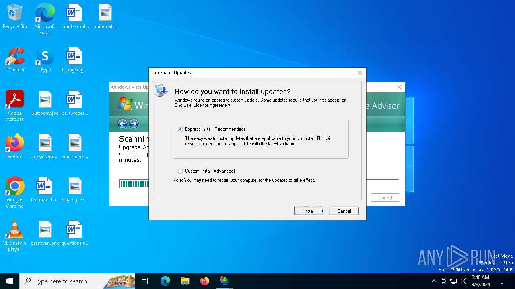Open Microsoft Edge from taskbar
The width and height of the screenshot is (515, 289).
[x=165, y=281]
